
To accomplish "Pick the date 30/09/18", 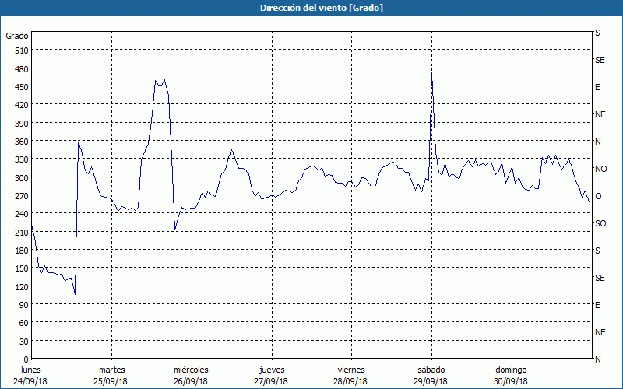I will coord(511,381).
